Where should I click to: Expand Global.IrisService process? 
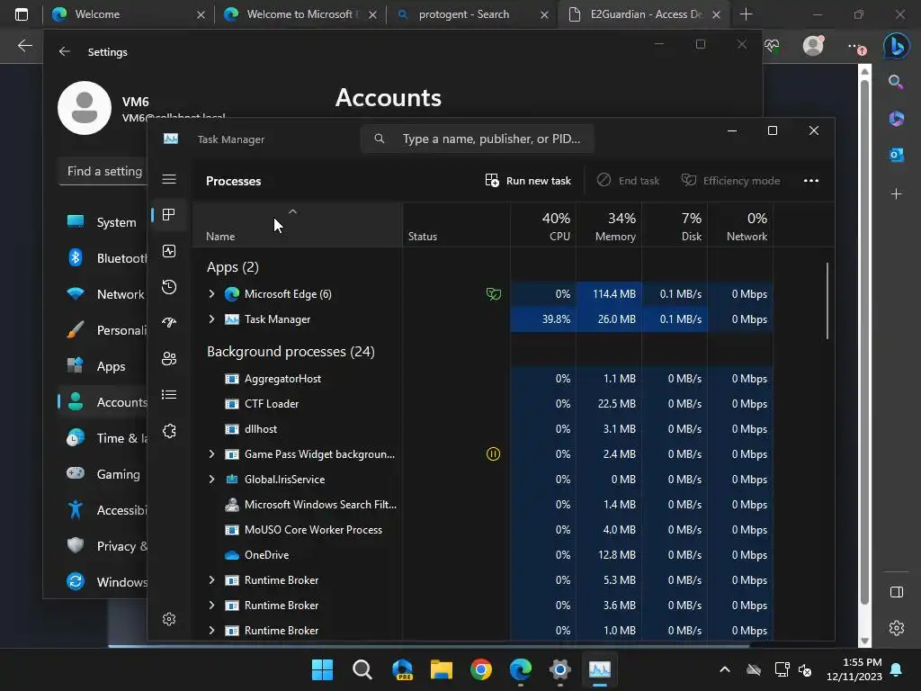pos(211,480)
